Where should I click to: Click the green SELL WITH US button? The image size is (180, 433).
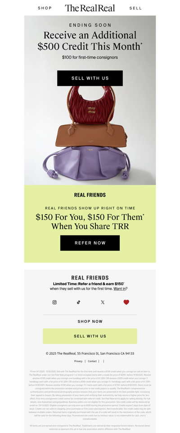(90, 336)
